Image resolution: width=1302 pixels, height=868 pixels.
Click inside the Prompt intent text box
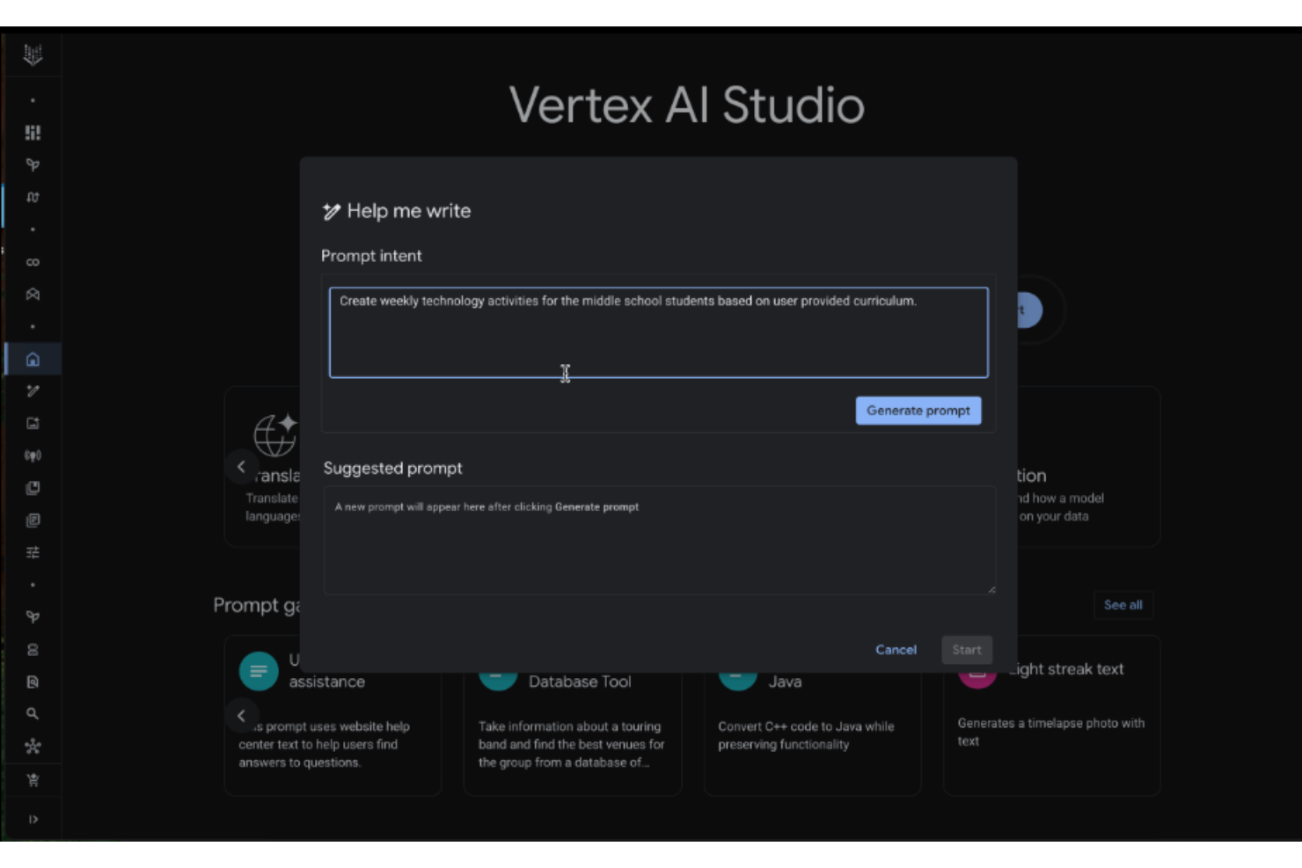658,332
